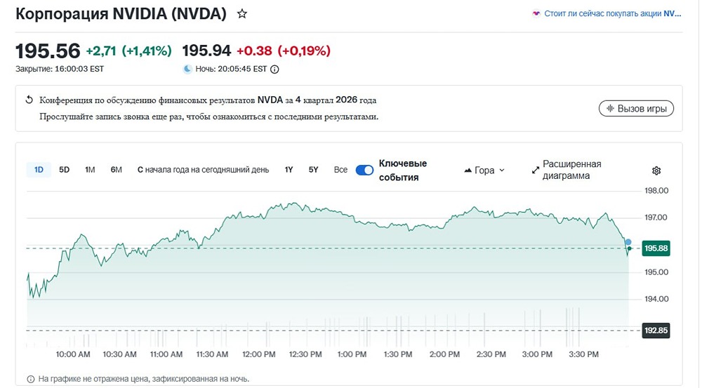Click the mountain chart-type icon
This screenshot has width=702, height=388.
468,170
